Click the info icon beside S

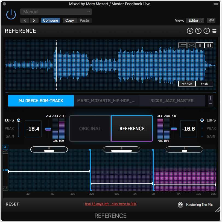[x=198, y=31]
